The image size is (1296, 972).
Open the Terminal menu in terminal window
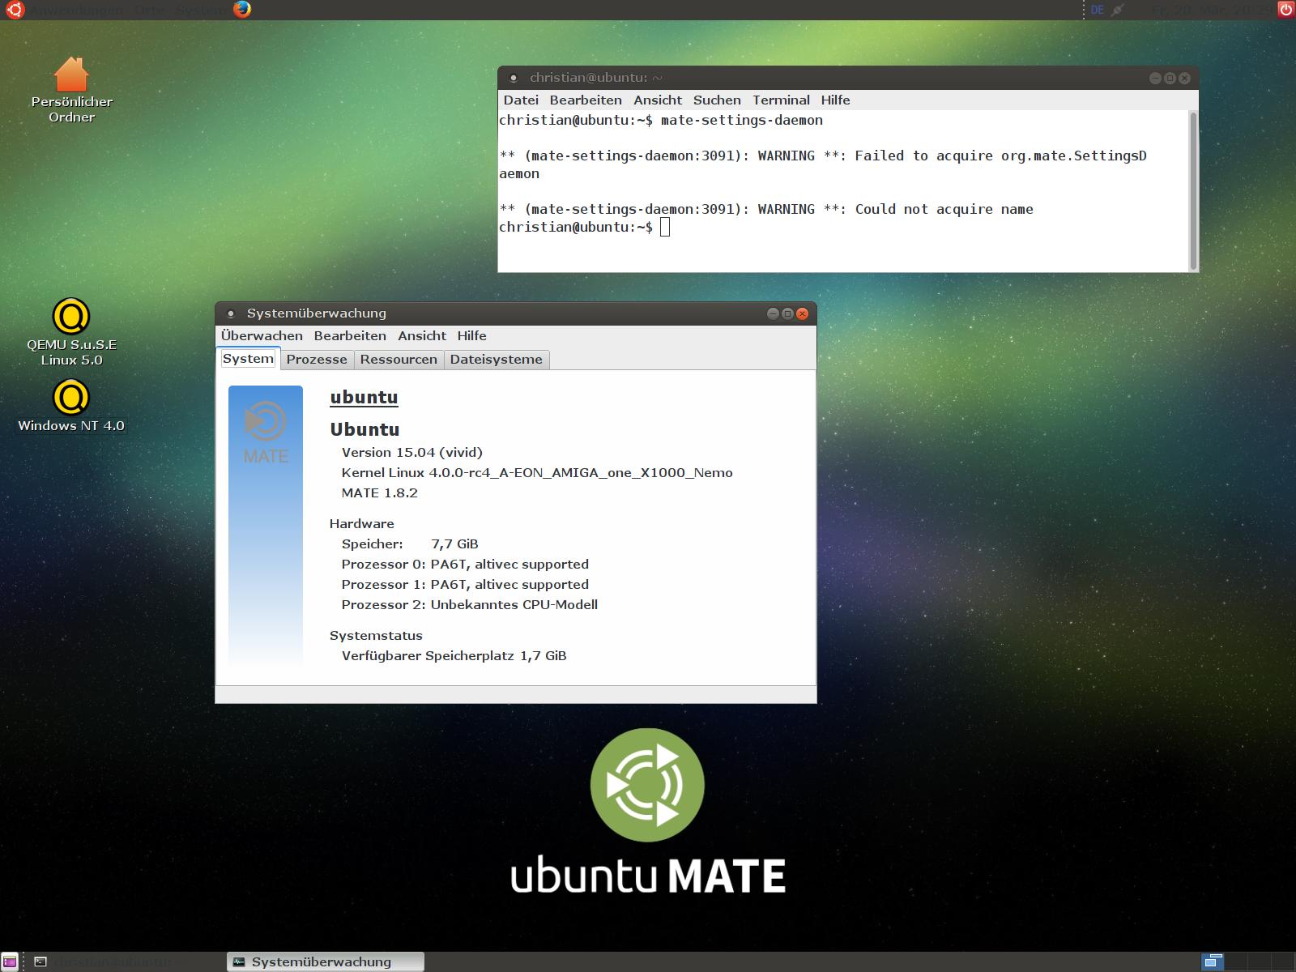click(x=781, y=100)
